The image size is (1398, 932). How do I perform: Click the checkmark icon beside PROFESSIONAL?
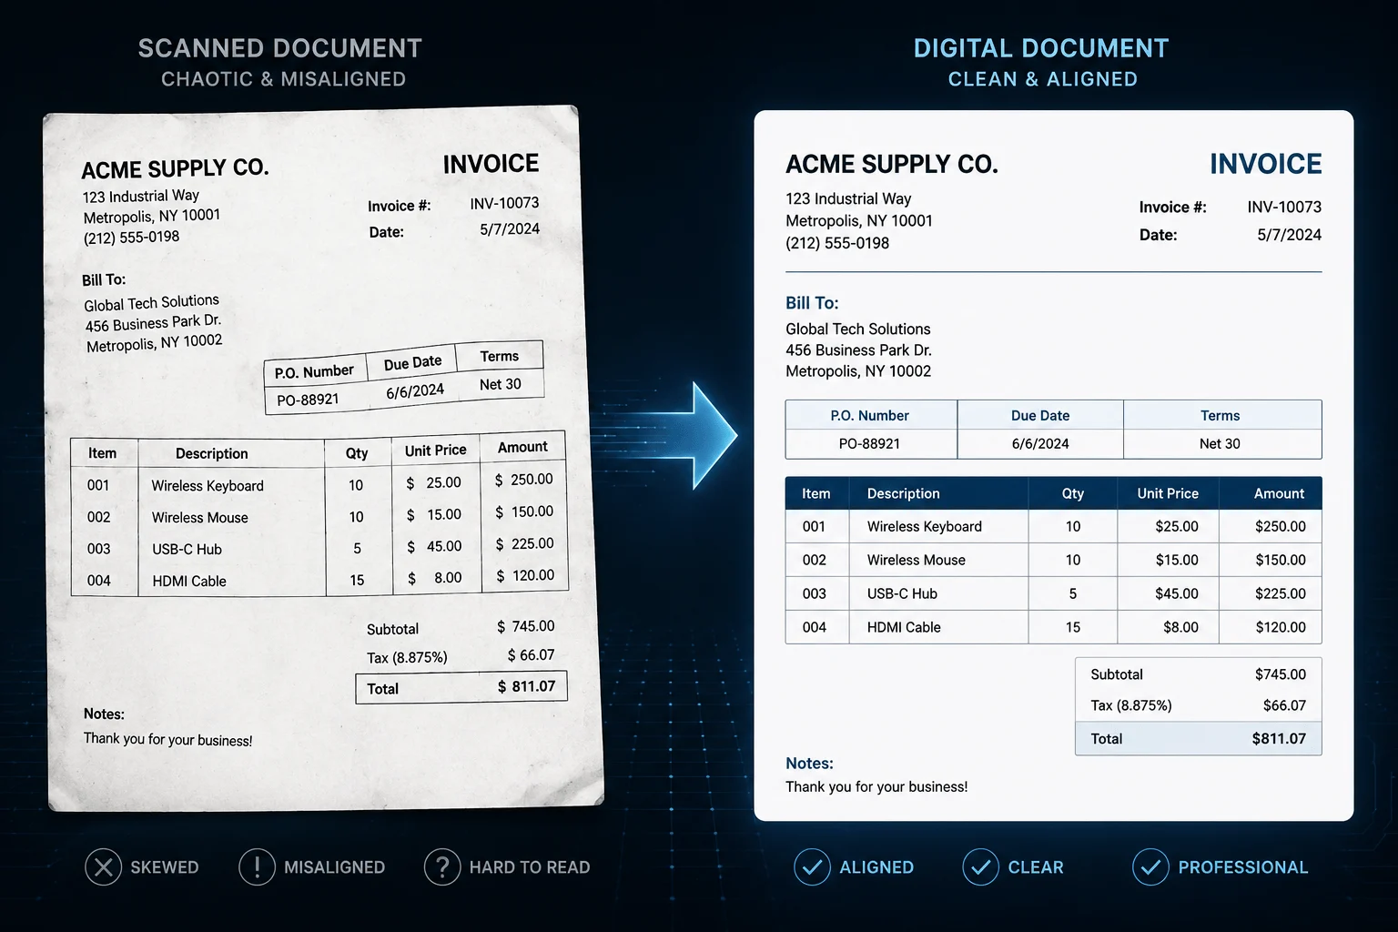1150,867
